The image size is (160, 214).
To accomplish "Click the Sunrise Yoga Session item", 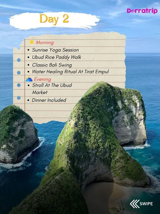I will coord(55,50).
